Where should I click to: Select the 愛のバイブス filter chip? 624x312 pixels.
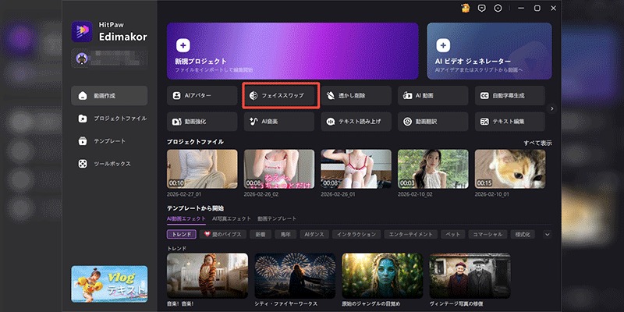coord(223,235)
